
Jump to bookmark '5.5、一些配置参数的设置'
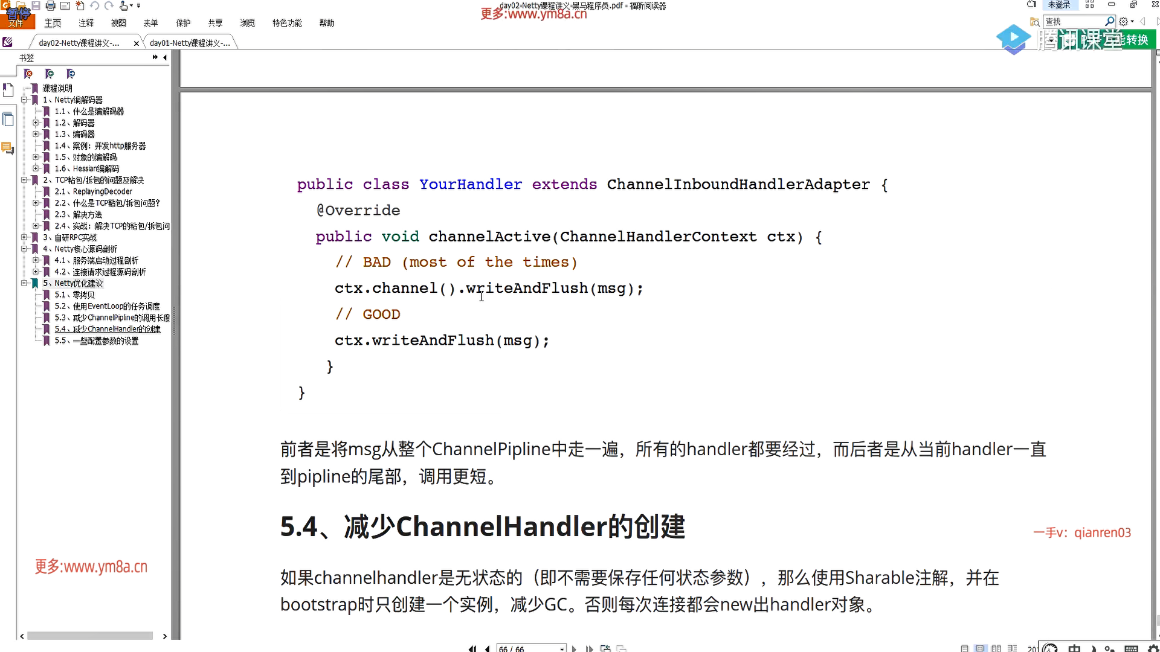click(97, 340)
